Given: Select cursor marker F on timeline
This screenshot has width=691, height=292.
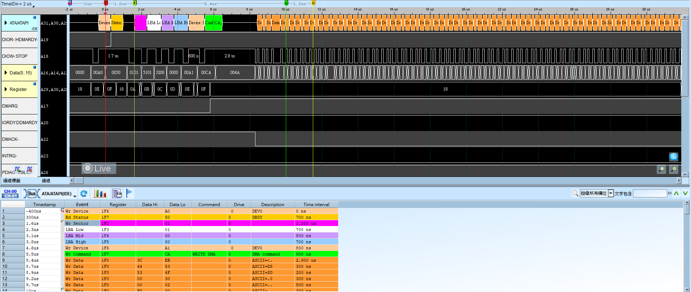Looking at the screenshot, I should 135,3.
